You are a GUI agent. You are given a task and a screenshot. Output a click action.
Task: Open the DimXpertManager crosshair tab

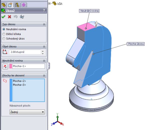point(24,4)
